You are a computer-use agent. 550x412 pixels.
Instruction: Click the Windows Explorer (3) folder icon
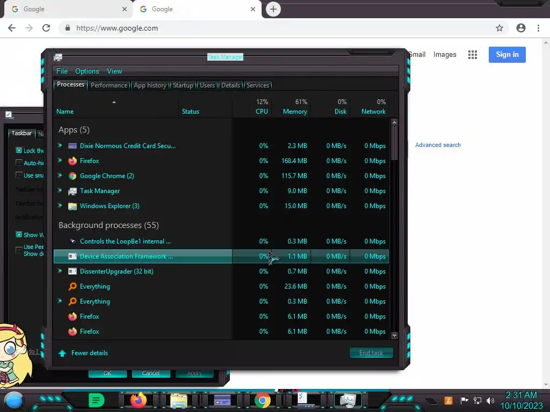(x=73, y=206)
